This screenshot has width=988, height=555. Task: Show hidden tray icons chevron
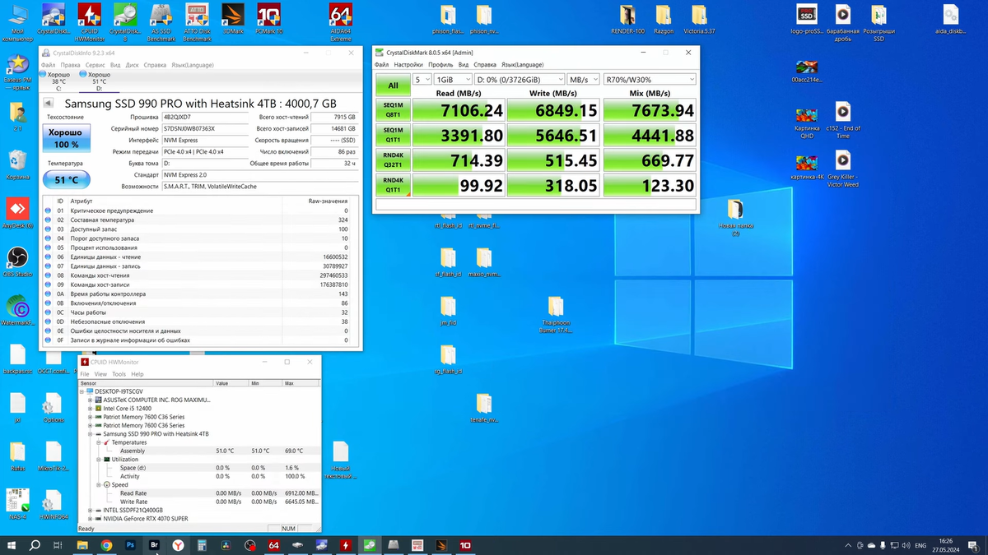click(848, 545)
